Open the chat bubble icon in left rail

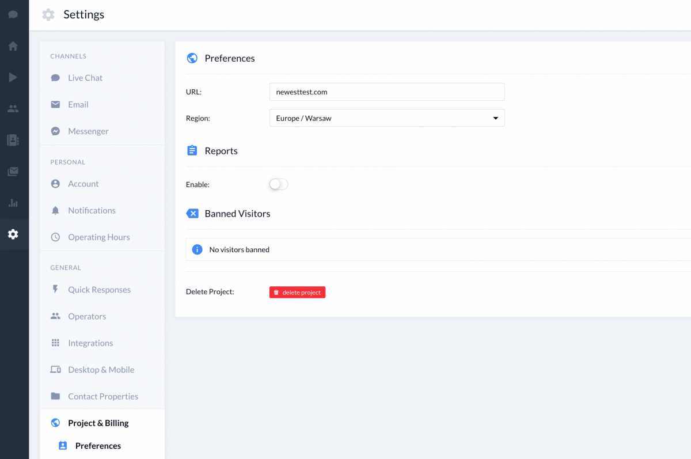click(13, 14)
